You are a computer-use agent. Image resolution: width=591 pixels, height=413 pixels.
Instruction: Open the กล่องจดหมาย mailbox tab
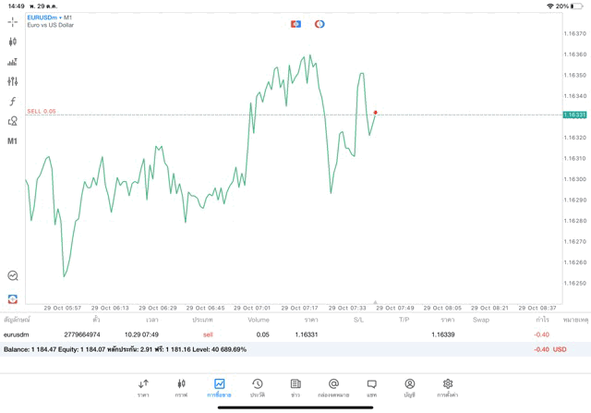point(333,388)
